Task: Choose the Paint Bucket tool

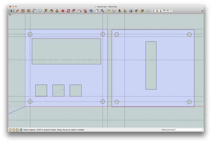Action: click(x=51, y=11)
